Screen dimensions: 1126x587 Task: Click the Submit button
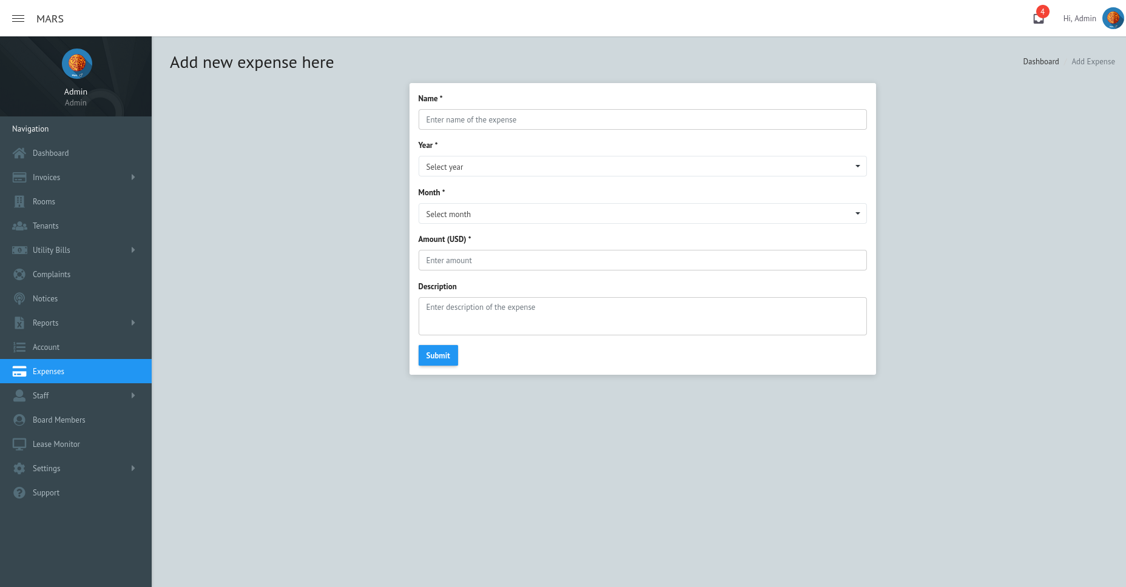click(438, 355)
